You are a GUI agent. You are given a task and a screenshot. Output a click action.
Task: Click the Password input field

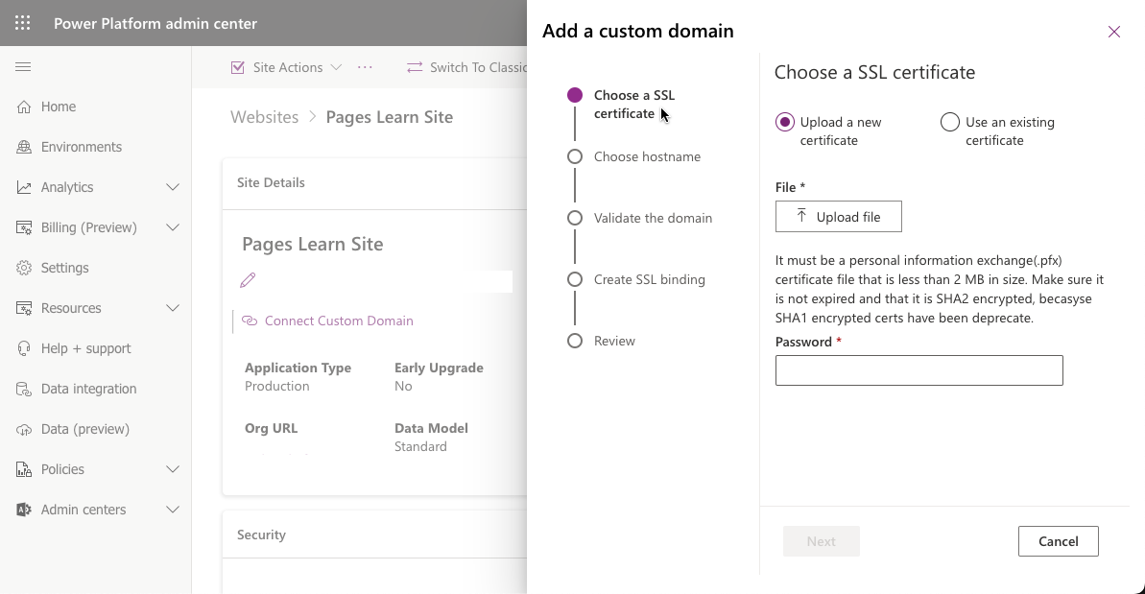coord(918,370)
